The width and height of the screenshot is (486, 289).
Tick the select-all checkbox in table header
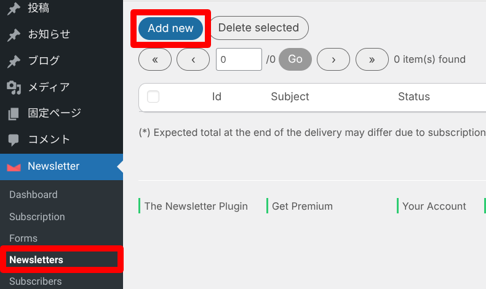pyautogui.click(x=153, y=97)
